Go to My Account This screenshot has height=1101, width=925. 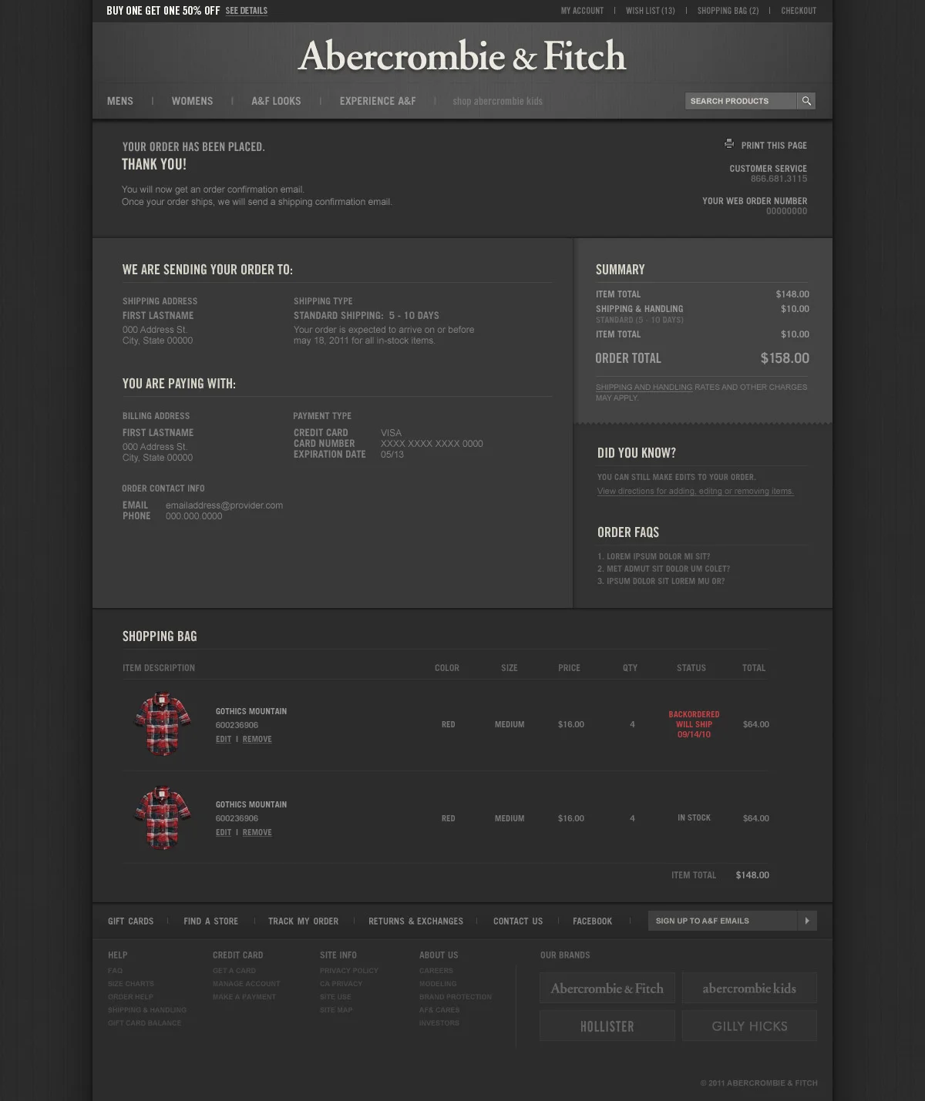pyautogui.click(x=582, y=11)
